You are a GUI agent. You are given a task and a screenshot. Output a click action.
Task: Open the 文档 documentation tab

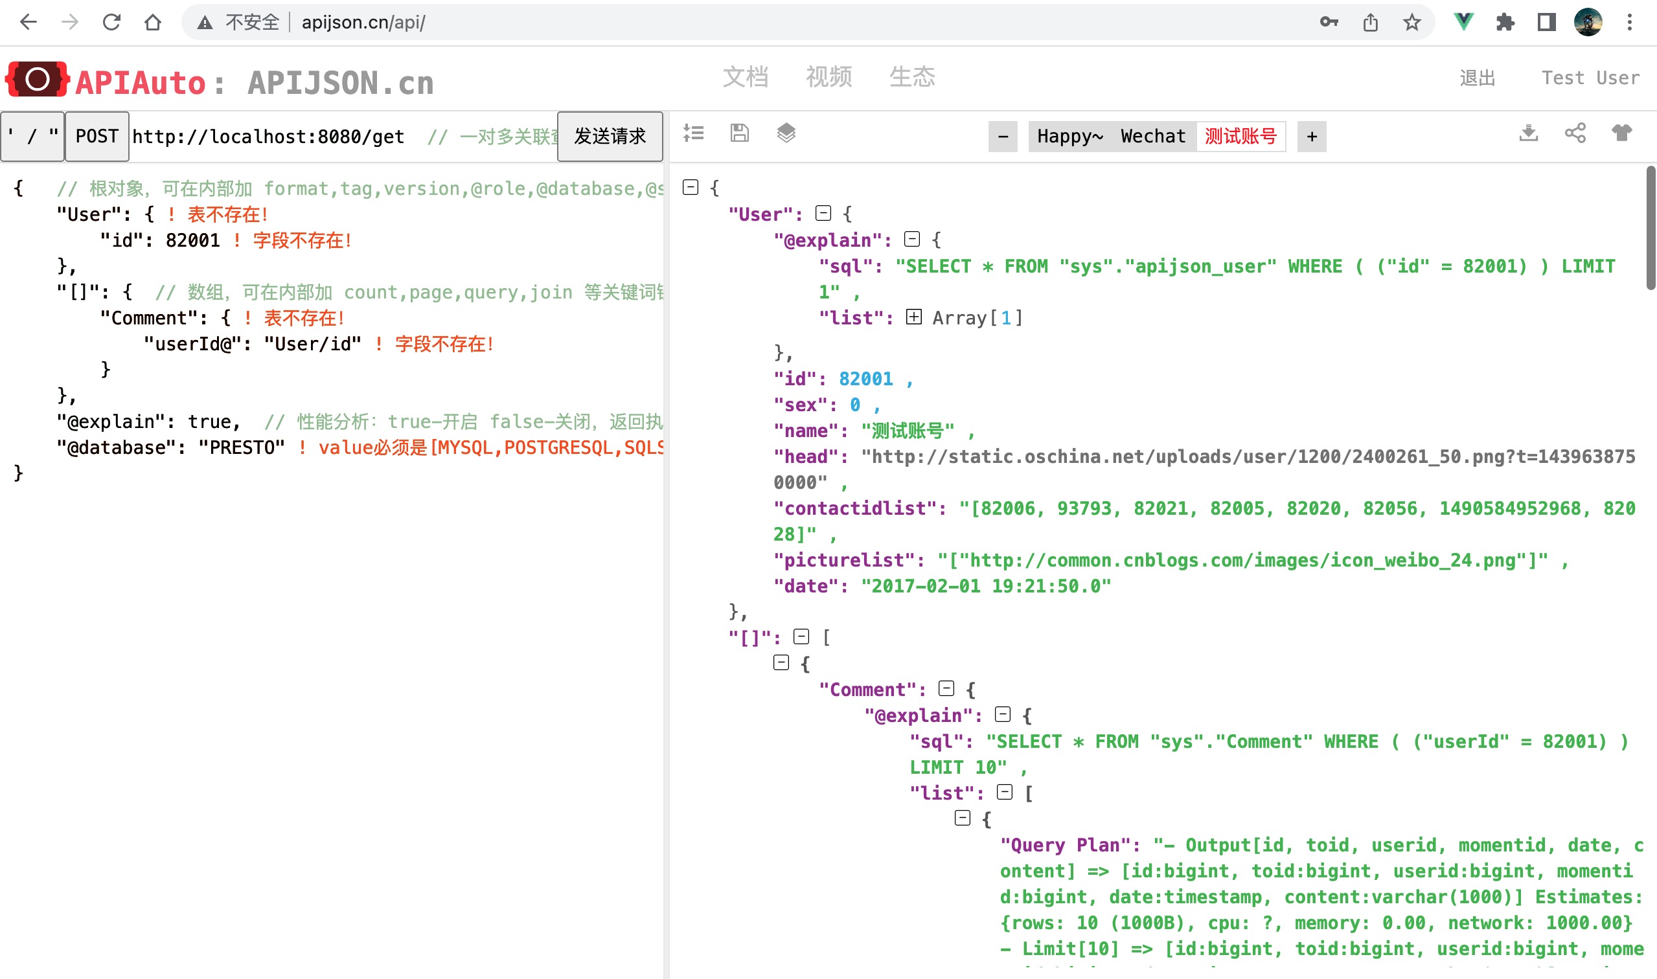[x=747, y=77]
